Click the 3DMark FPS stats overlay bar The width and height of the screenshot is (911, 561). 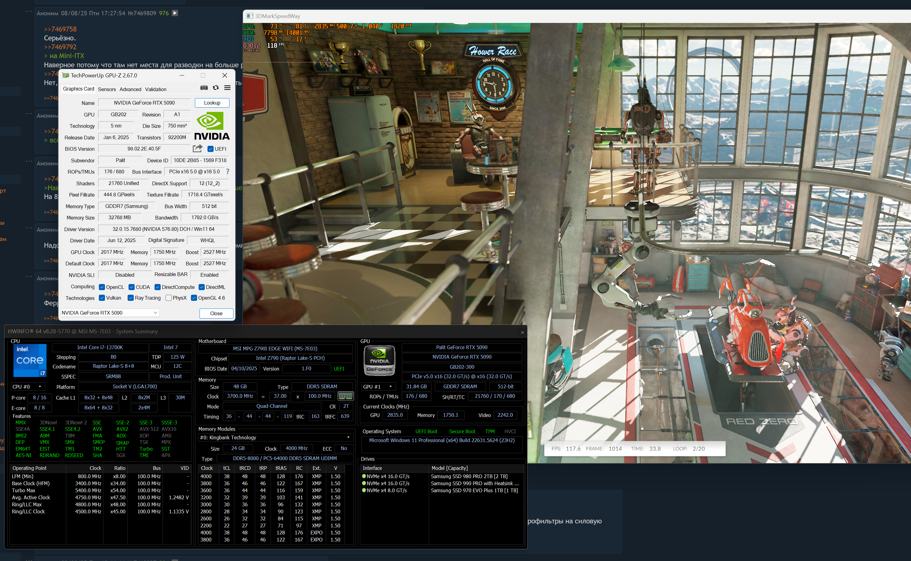tap(635, 449)
